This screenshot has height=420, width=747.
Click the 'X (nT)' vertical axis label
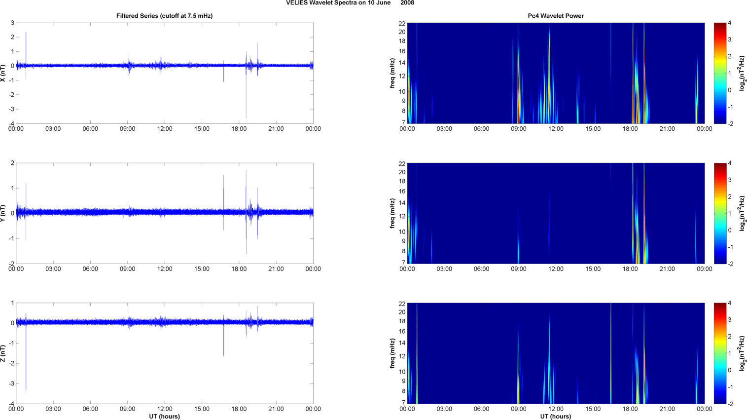3,73
